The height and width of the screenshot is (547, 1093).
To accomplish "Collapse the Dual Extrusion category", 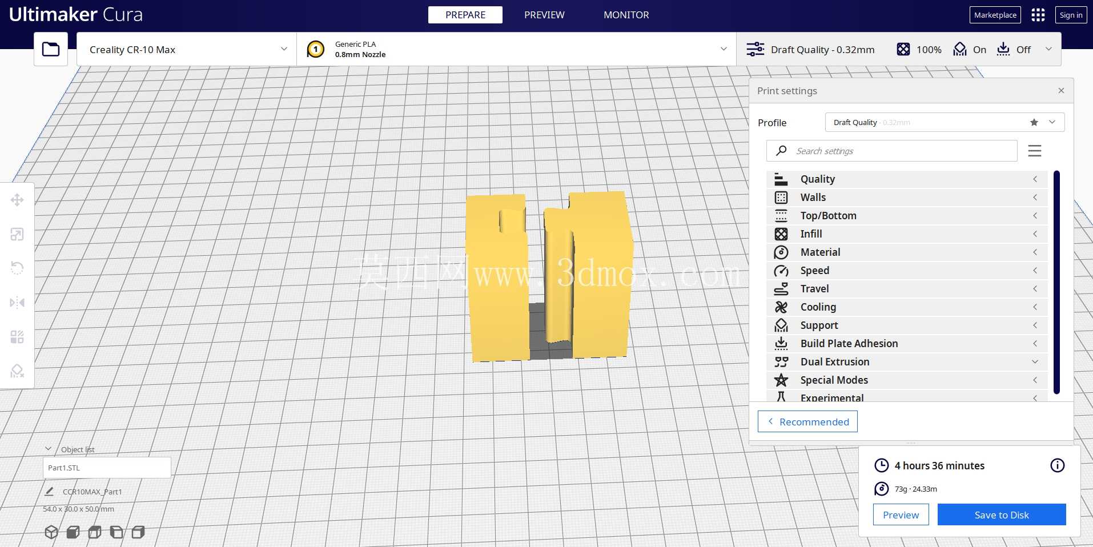I will coord(907,362).
